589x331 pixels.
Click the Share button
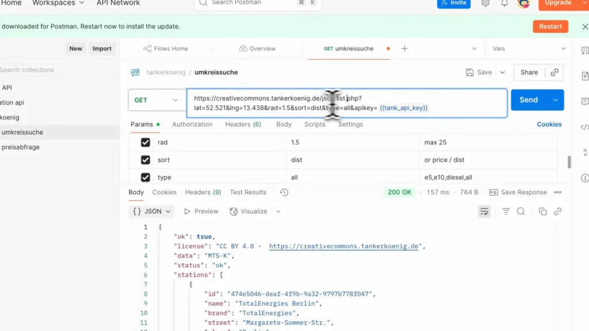529,72
